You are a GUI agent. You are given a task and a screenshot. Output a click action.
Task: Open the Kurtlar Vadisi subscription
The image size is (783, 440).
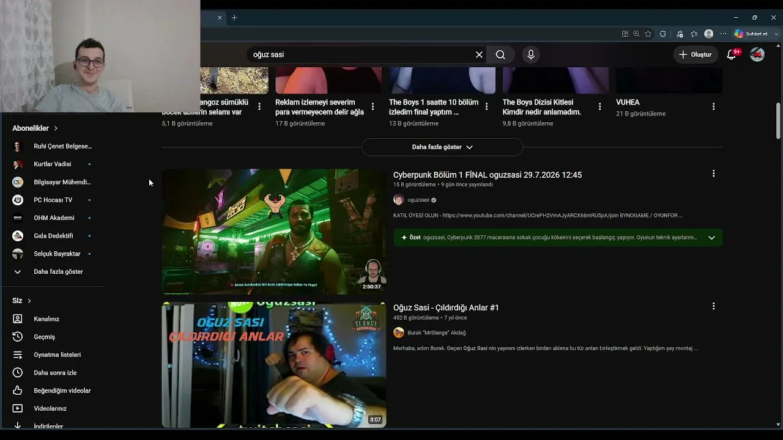[x=54, y=164]
